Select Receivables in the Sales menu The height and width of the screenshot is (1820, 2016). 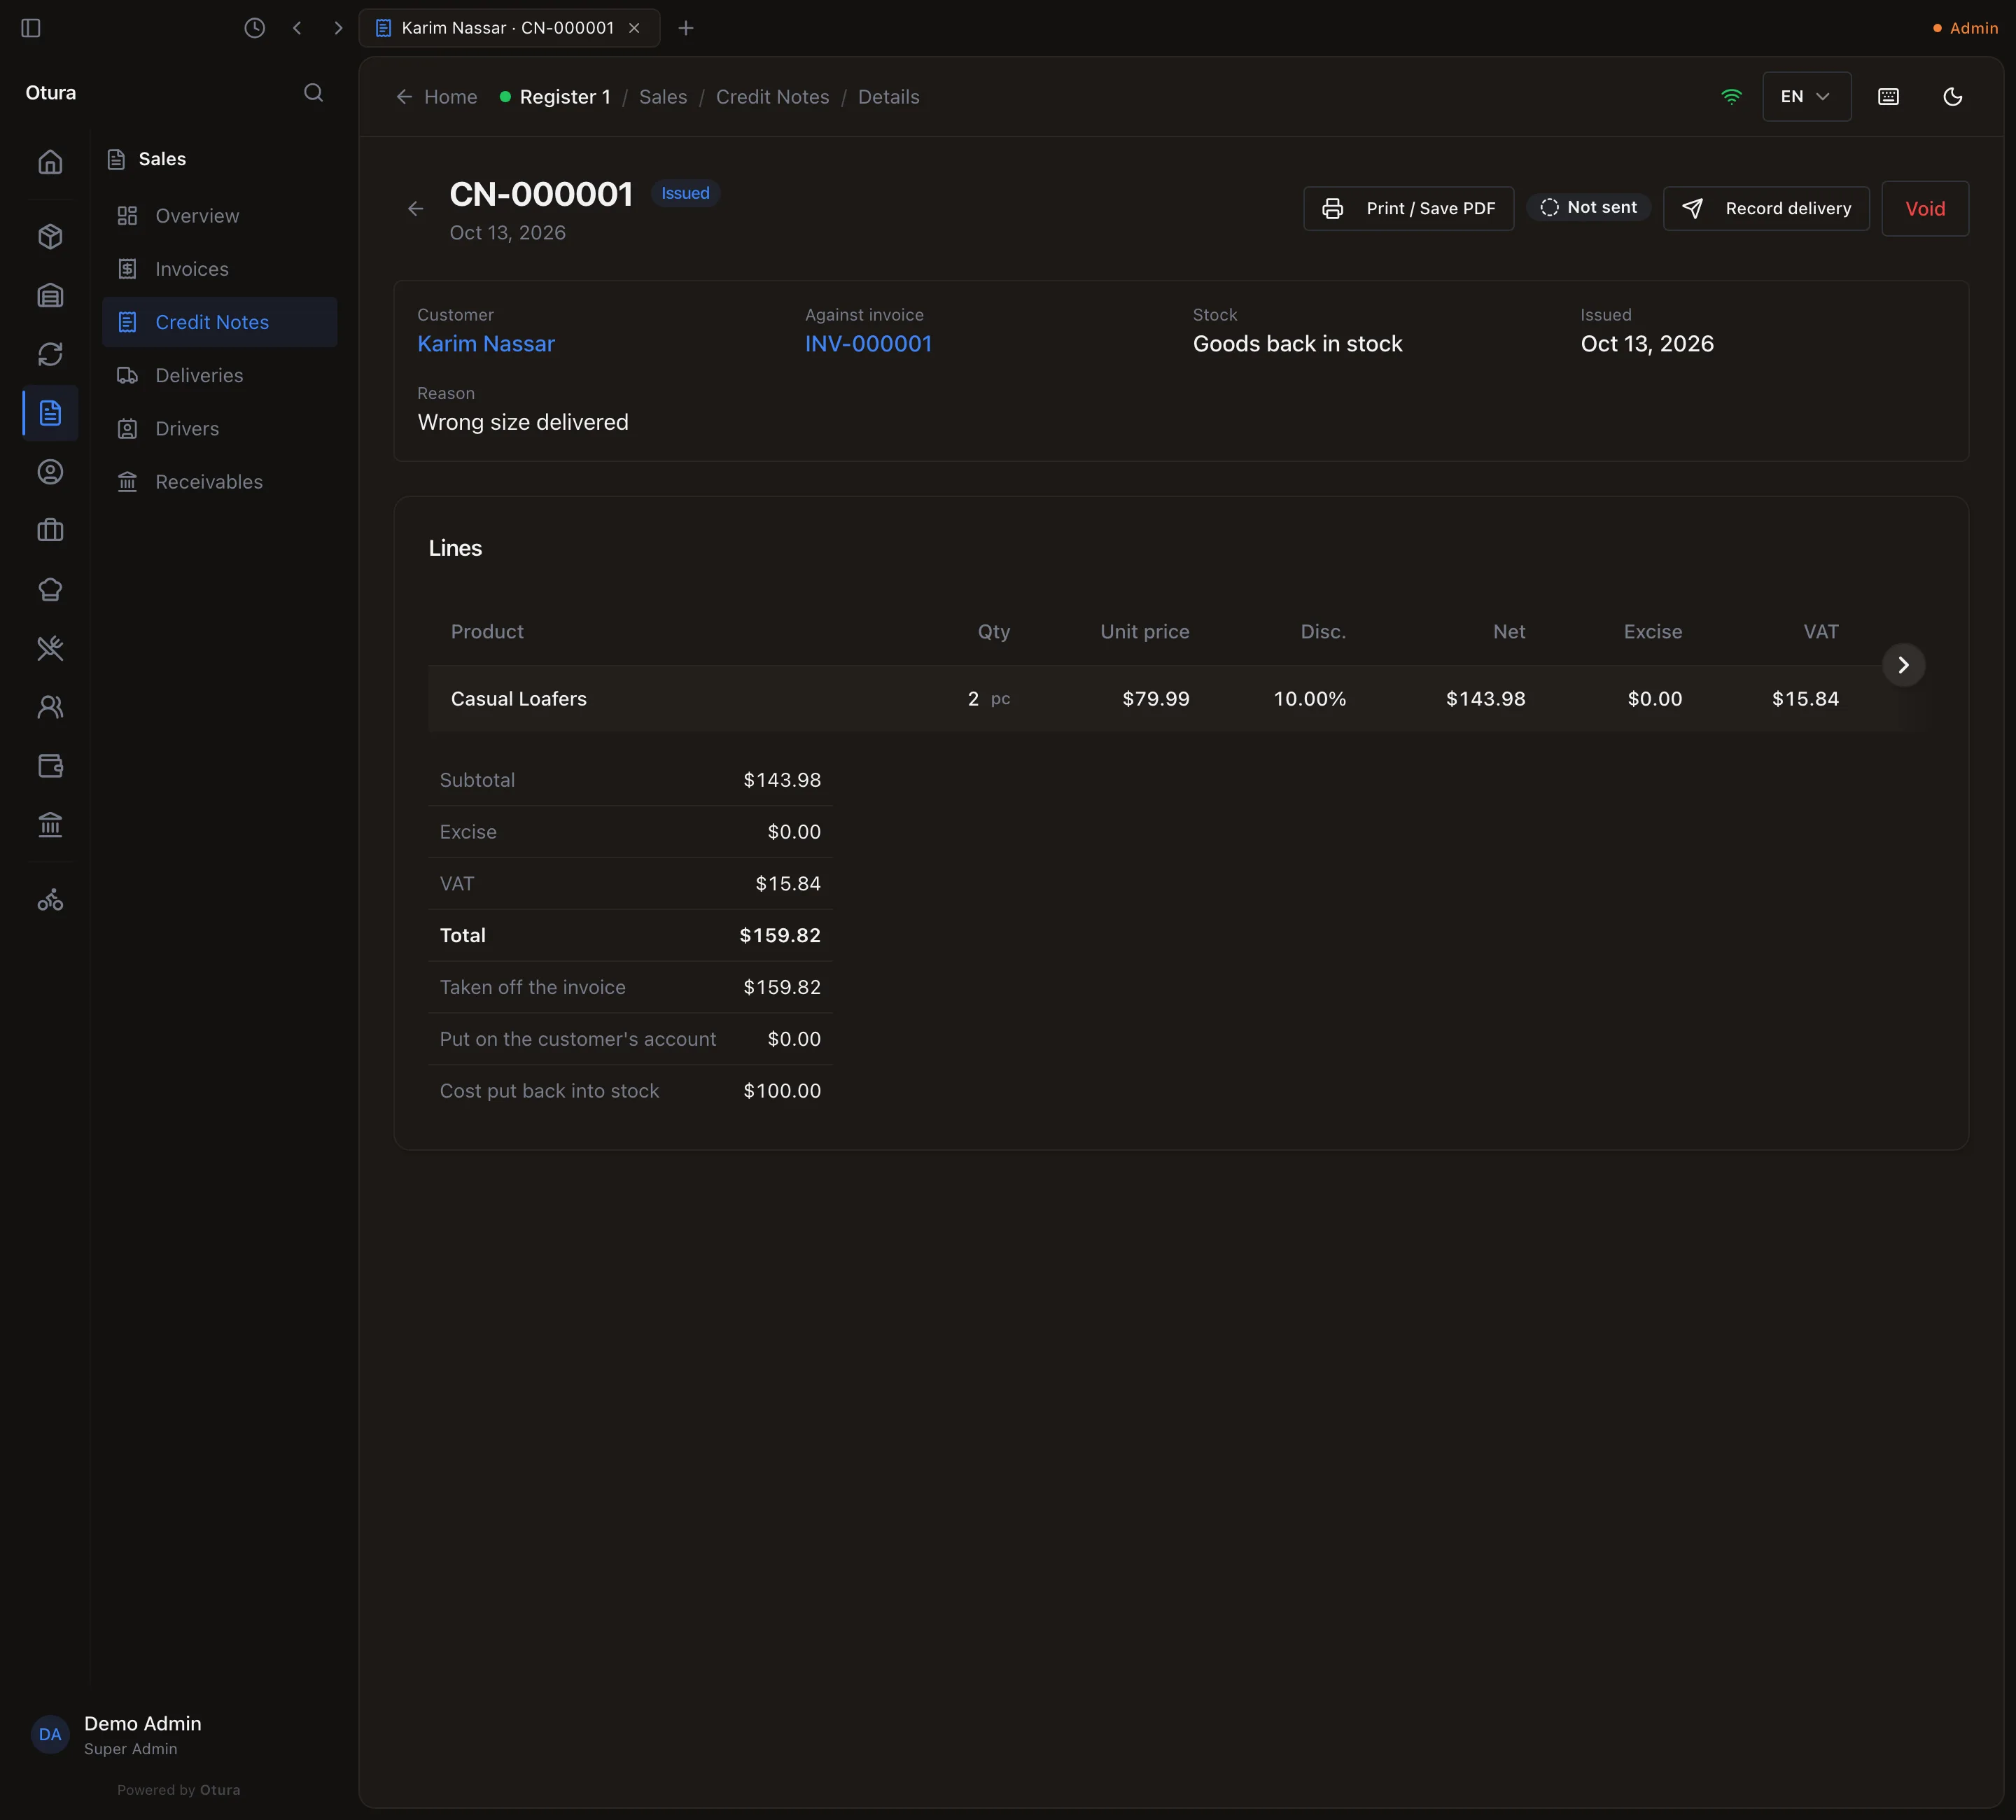pos(220,482)
